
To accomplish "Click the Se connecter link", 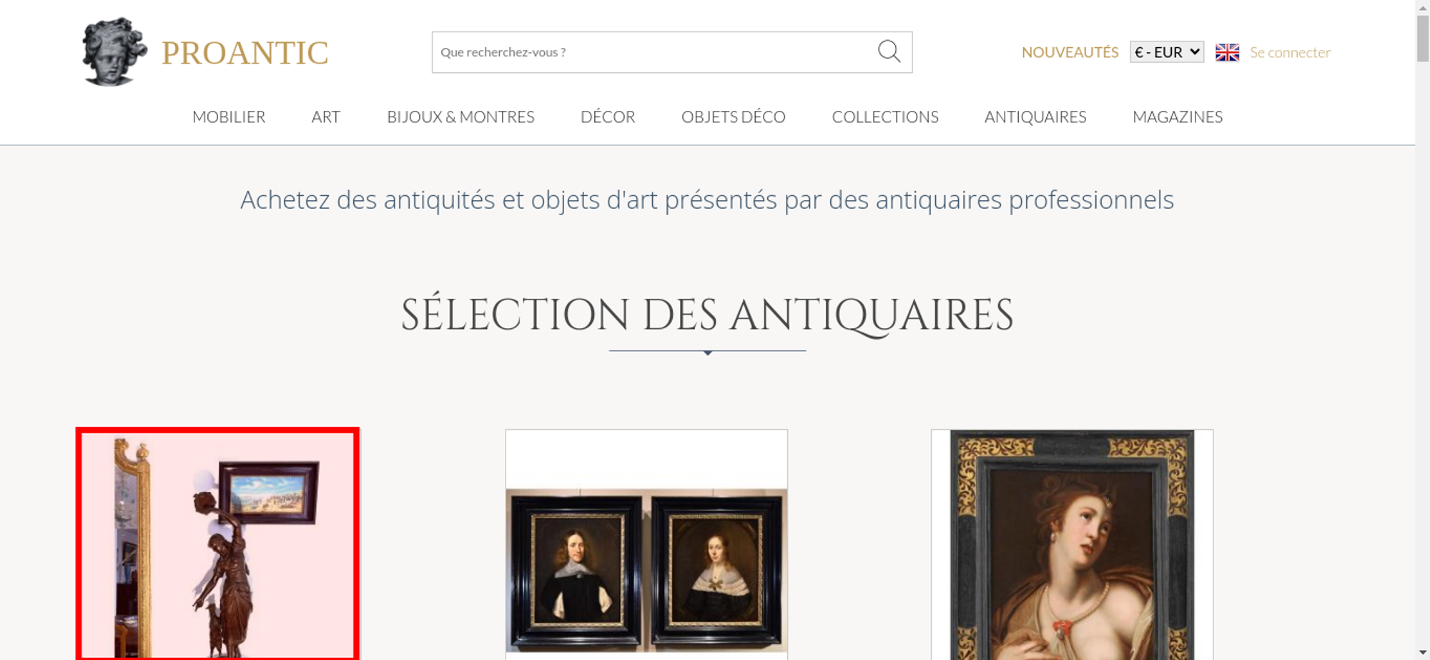I will tap(1290, 52).
